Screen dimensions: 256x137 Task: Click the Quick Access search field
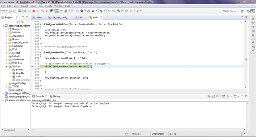coord(230,11)
